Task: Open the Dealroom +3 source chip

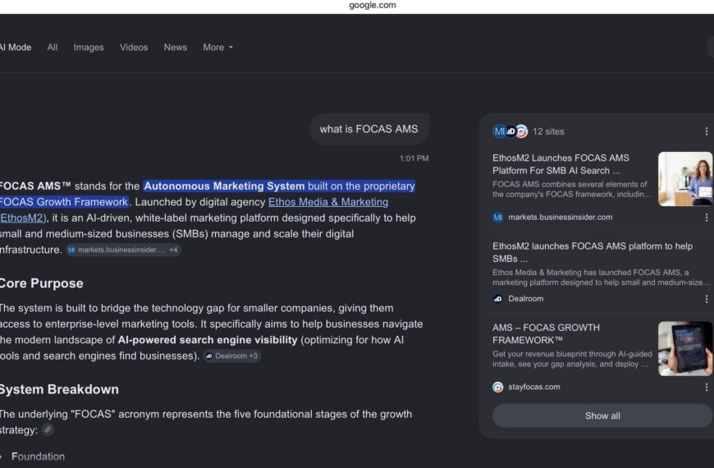Action: tap(232, 356)
